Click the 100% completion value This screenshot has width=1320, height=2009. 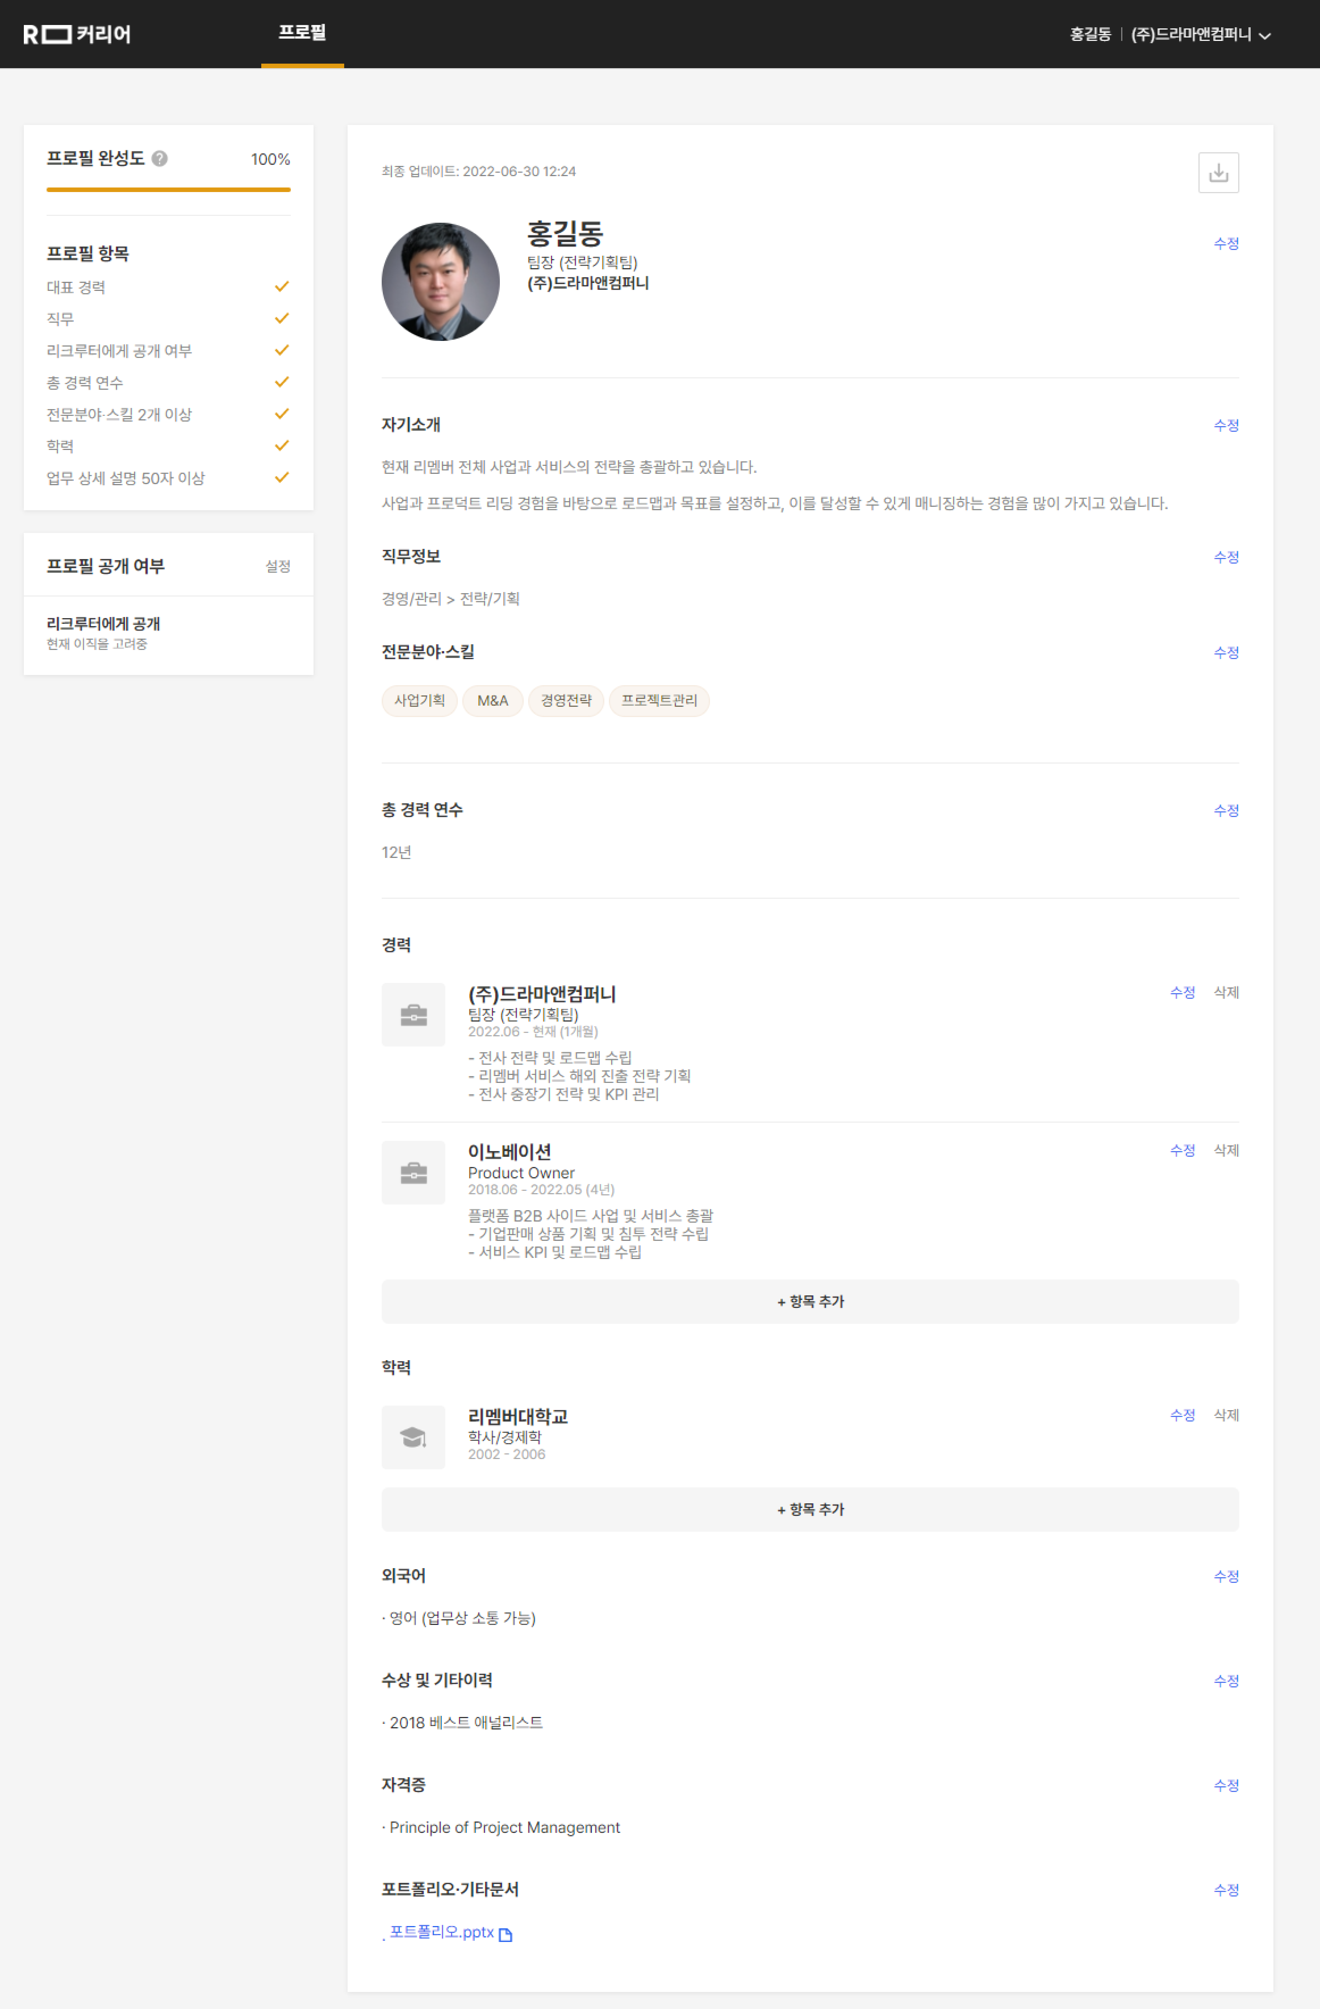point(270,159)
